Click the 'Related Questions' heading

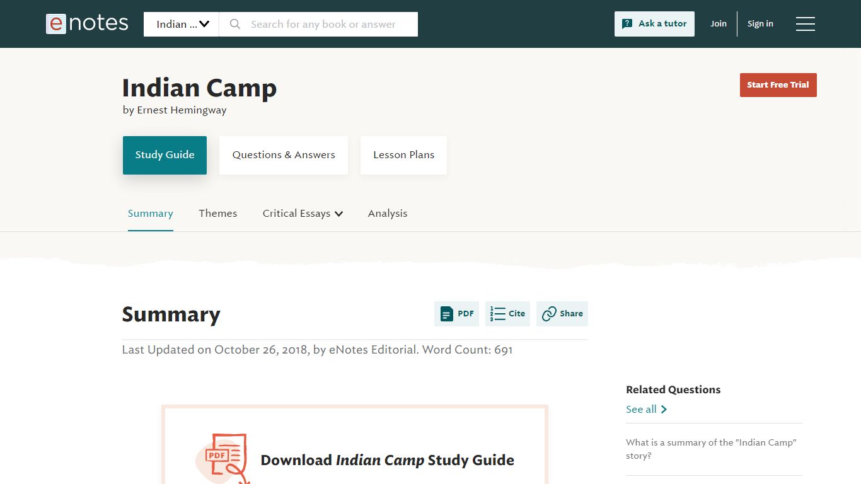coord(673,390)
